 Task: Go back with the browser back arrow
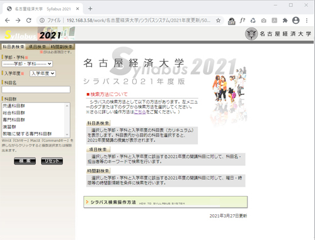[8, 20]
